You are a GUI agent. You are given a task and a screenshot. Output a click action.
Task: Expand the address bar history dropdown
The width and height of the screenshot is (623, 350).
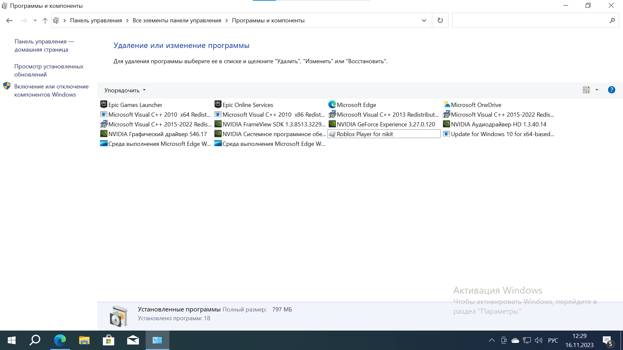click(x=424, y=20)
